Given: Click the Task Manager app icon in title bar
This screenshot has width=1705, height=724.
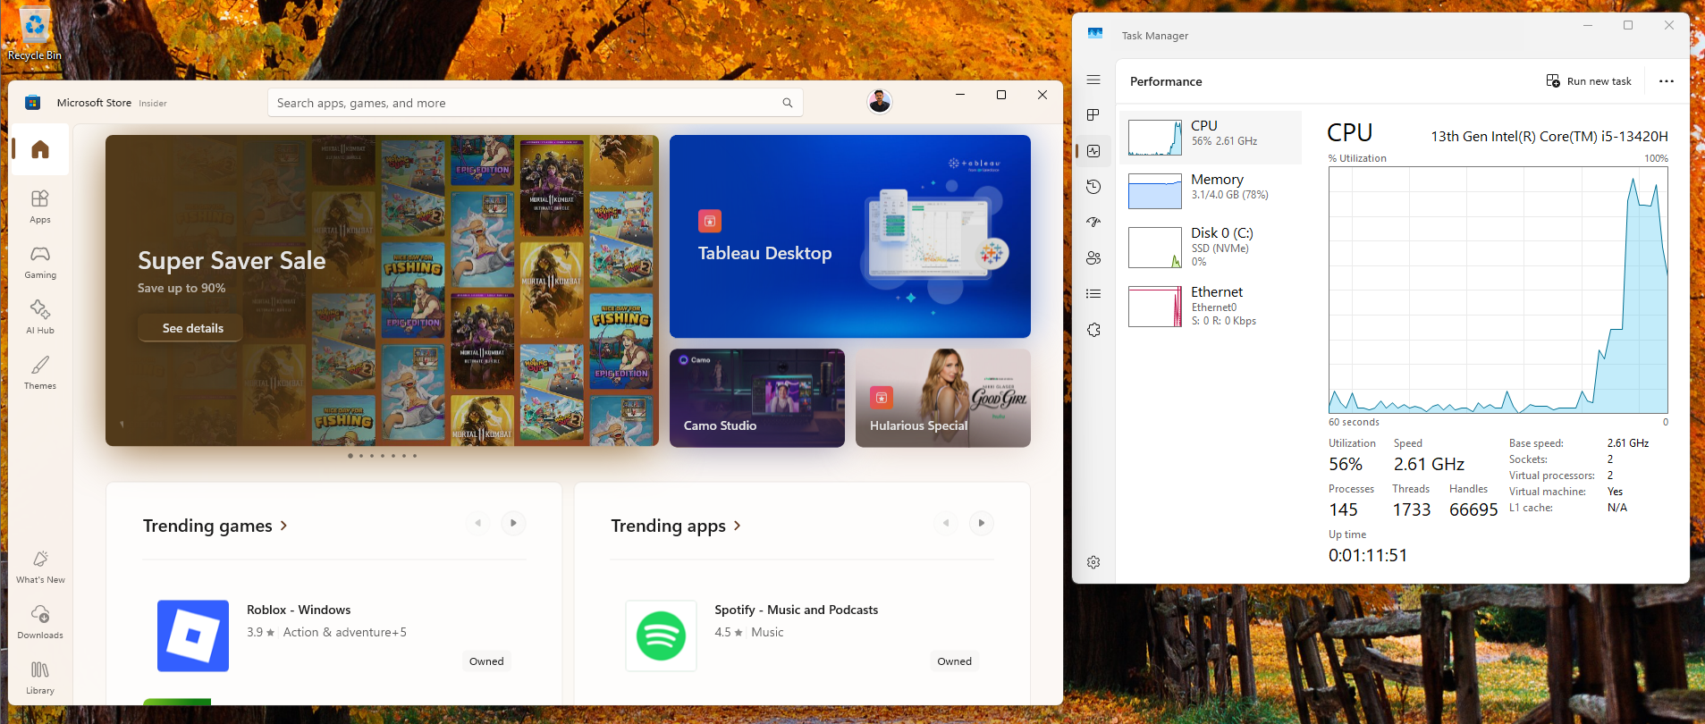Looking at the screenshot, I should click(x=1095, y=34).
